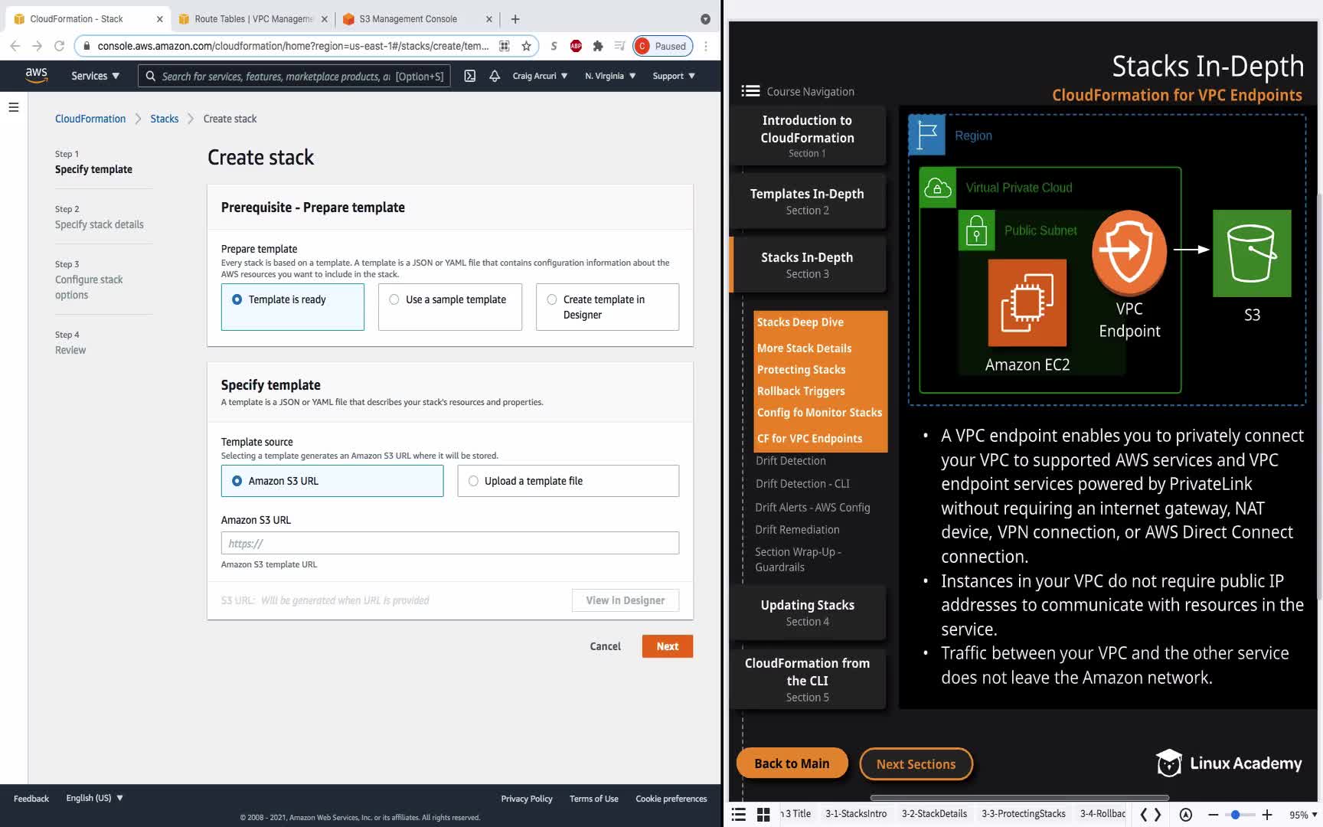
Task: Select 'Template is ready' option
Action: pyautogui.click(x=292, y=307)
